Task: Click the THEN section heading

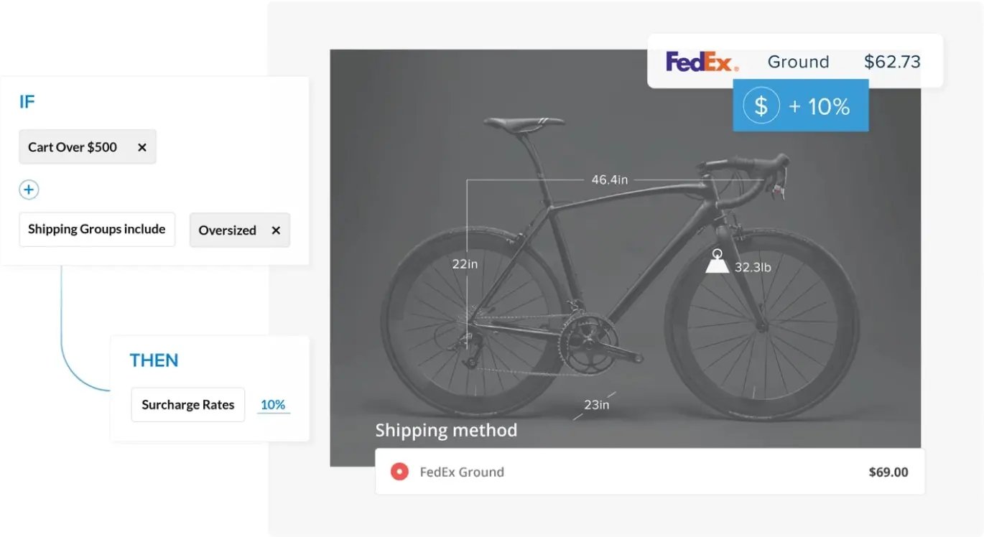Action: 154,360
